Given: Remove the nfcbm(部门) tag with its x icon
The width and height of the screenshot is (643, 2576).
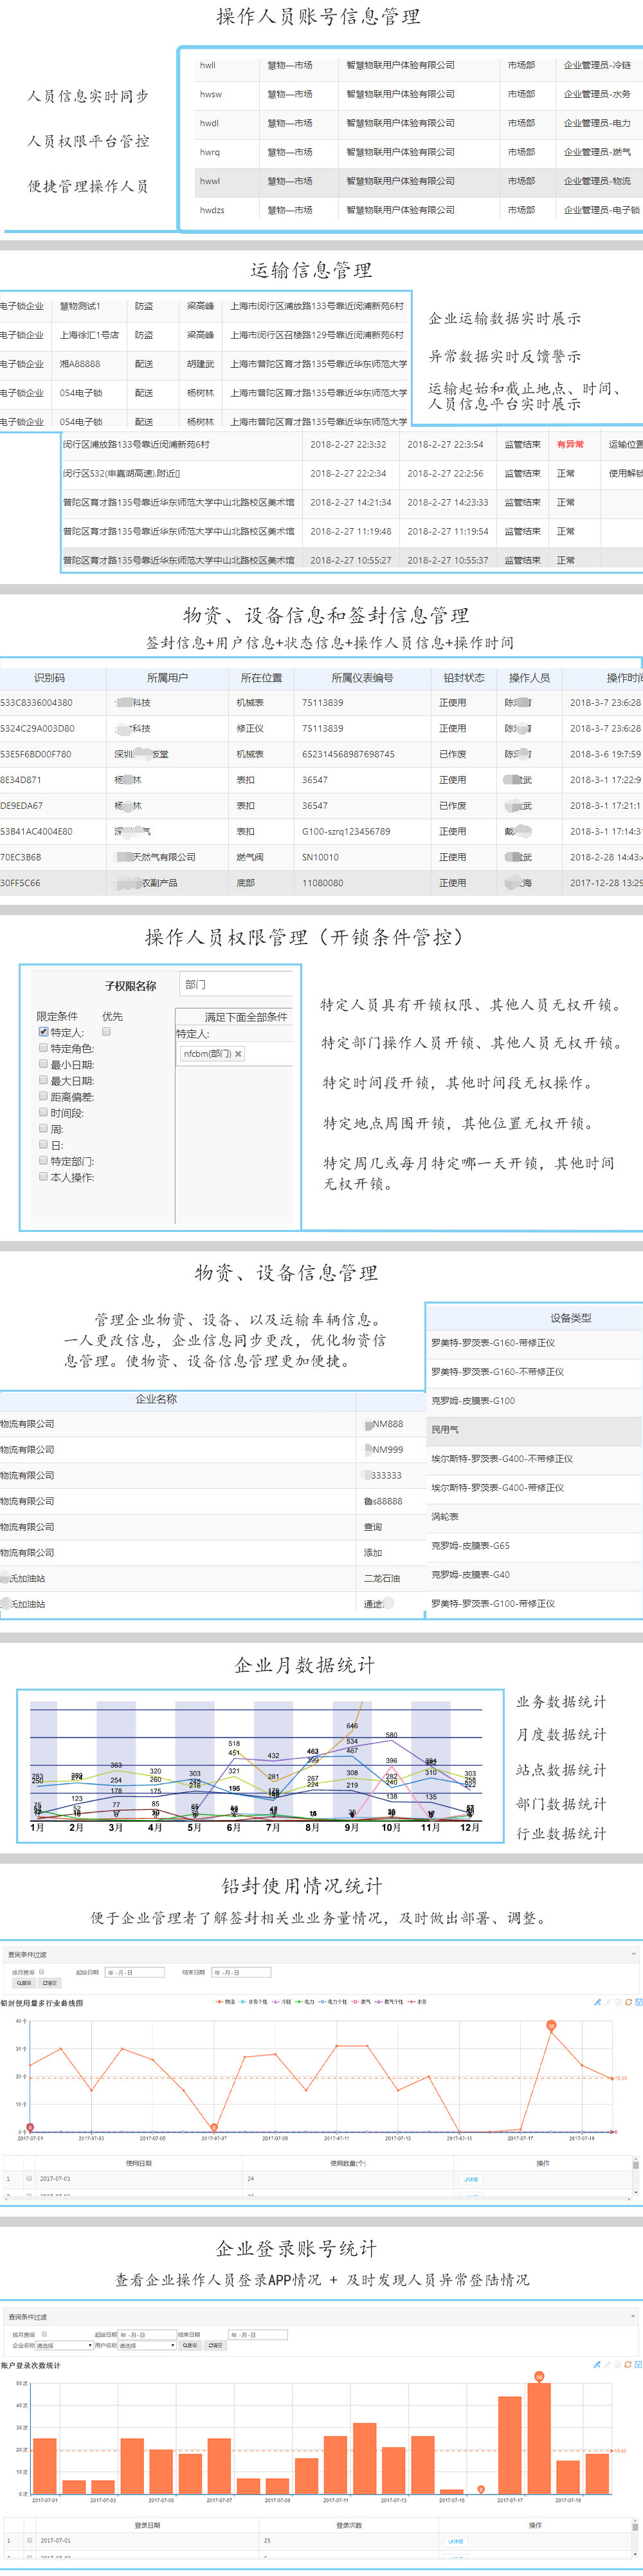Looking at the screenshot, I should (x=239, y=1054).
